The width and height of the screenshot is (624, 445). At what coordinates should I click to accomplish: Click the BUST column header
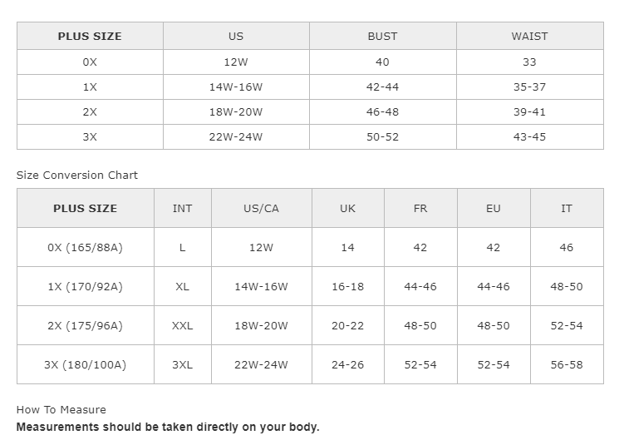pyautogui.click(x=382, y=37)
